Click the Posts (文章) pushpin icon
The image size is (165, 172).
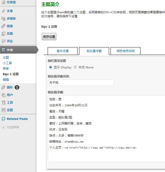pos(4,11)
